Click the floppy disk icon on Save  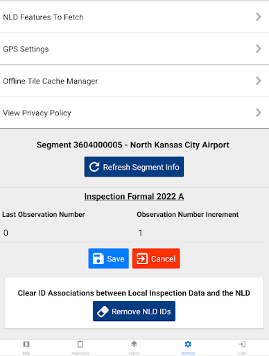98,259
